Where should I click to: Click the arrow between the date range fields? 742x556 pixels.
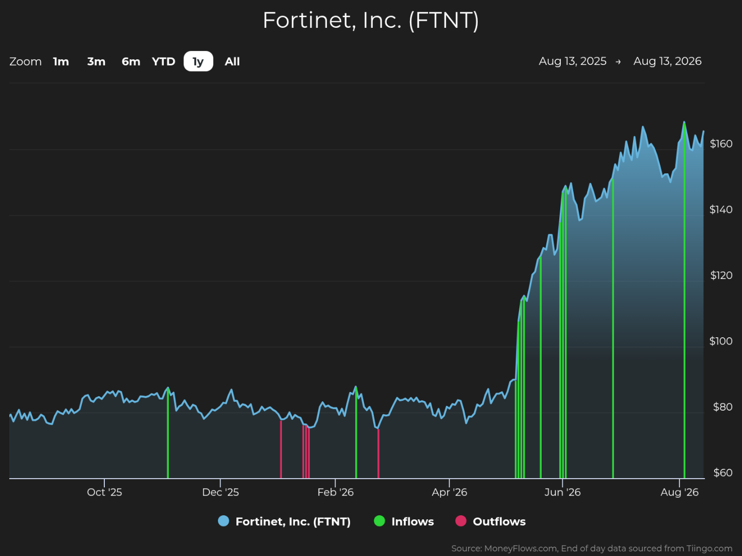[x=618, y=62]
